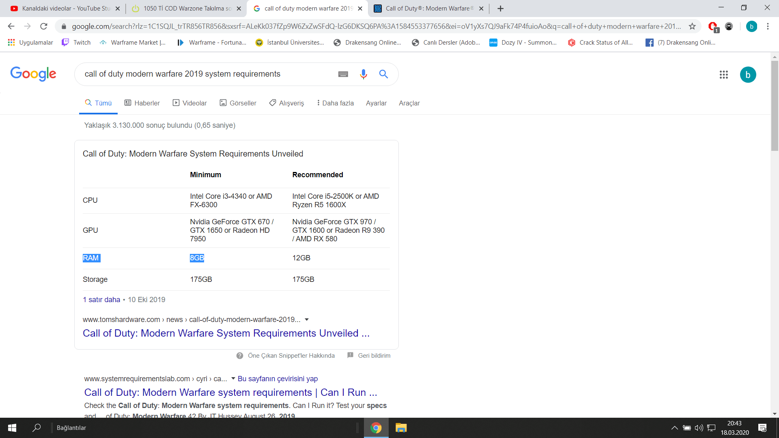Screen dimensions: 779x438
Task: Click the blue search magnifier button
Action: 383,74
